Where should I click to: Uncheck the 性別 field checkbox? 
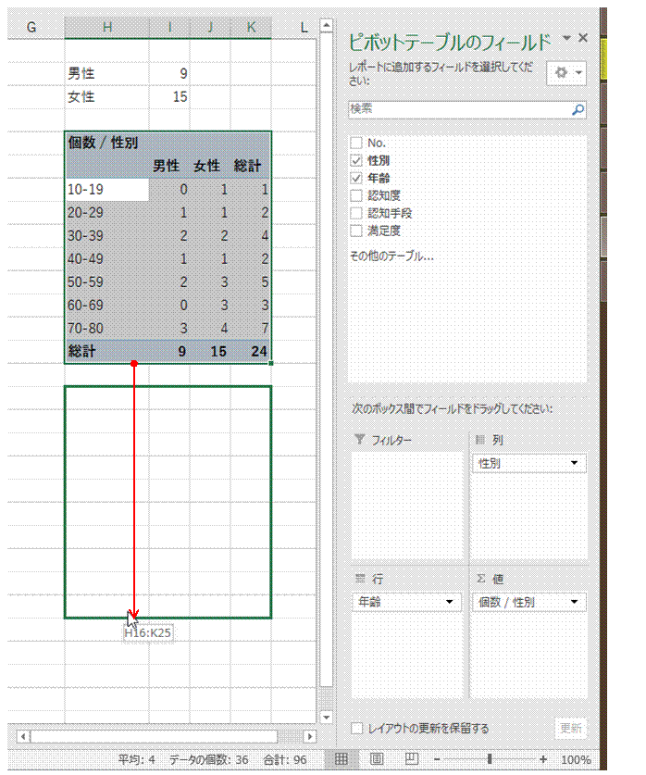coord(356,160)
